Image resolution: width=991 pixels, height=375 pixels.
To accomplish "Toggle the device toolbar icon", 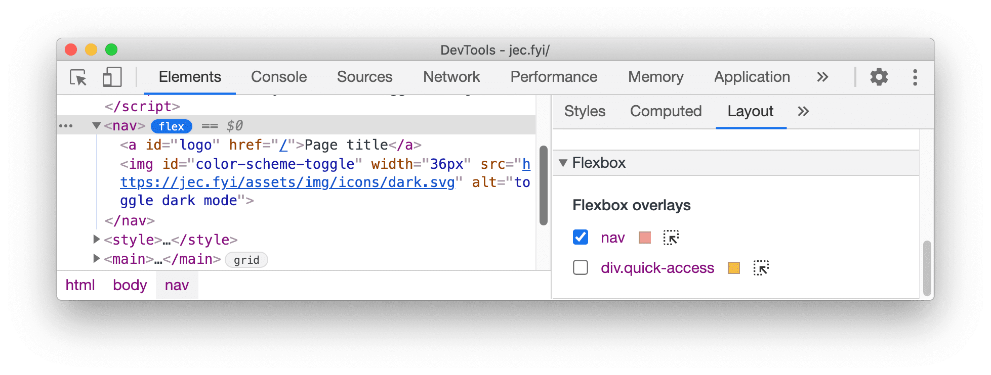I will (111, 77).
